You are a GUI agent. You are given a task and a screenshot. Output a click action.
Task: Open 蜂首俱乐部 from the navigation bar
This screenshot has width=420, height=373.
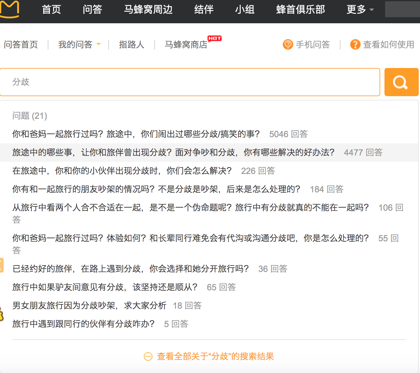pyautogui.click(x=300, y=9)
